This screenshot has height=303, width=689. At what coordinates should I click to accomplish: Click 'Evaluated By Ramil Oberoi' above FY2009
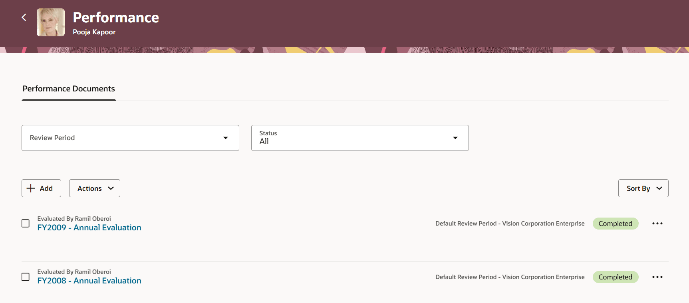click(74, 219)
